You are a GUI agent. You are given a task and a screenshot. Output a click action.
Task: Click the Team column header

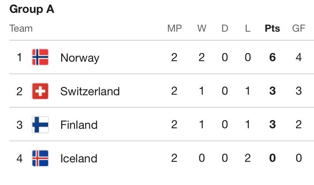tap(21, 28)
